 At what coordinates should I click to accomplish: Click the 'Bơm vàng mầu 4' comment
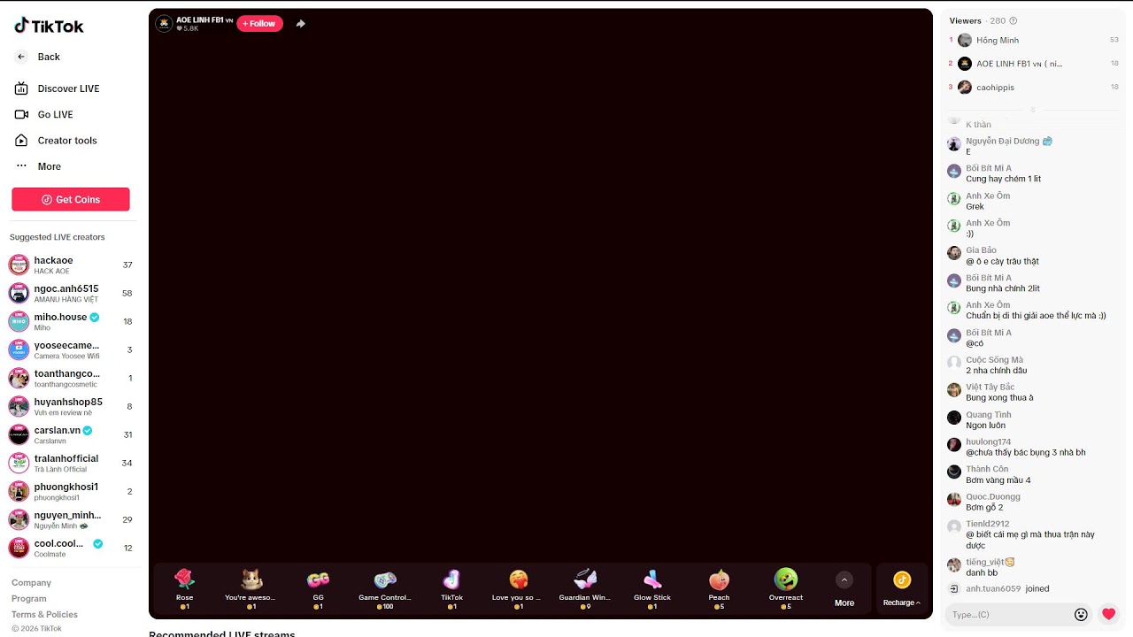(x=998, y=480)
